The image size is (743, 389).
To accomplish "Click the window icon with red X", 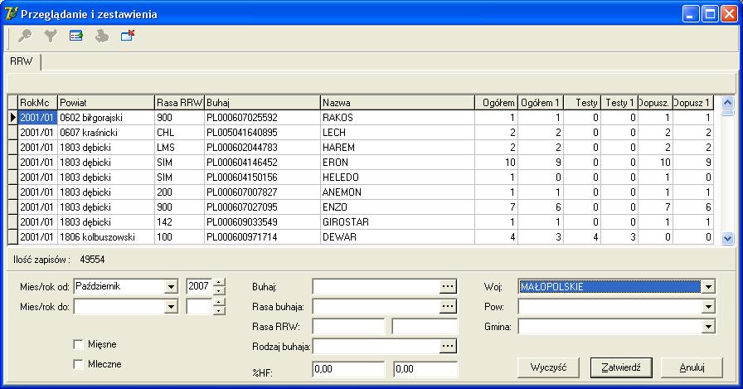I will [x=128, y=36].
